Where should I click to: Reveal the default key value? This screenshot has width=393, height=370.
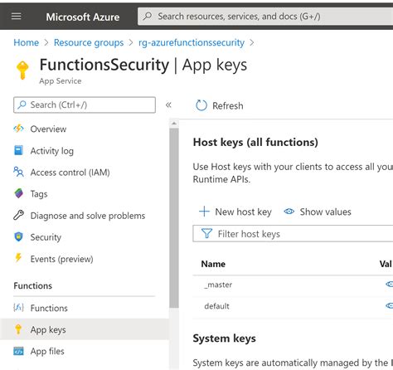pos(390,305)
